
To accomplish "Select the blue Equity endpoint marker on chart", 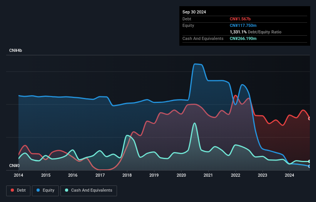I will 309,166.
